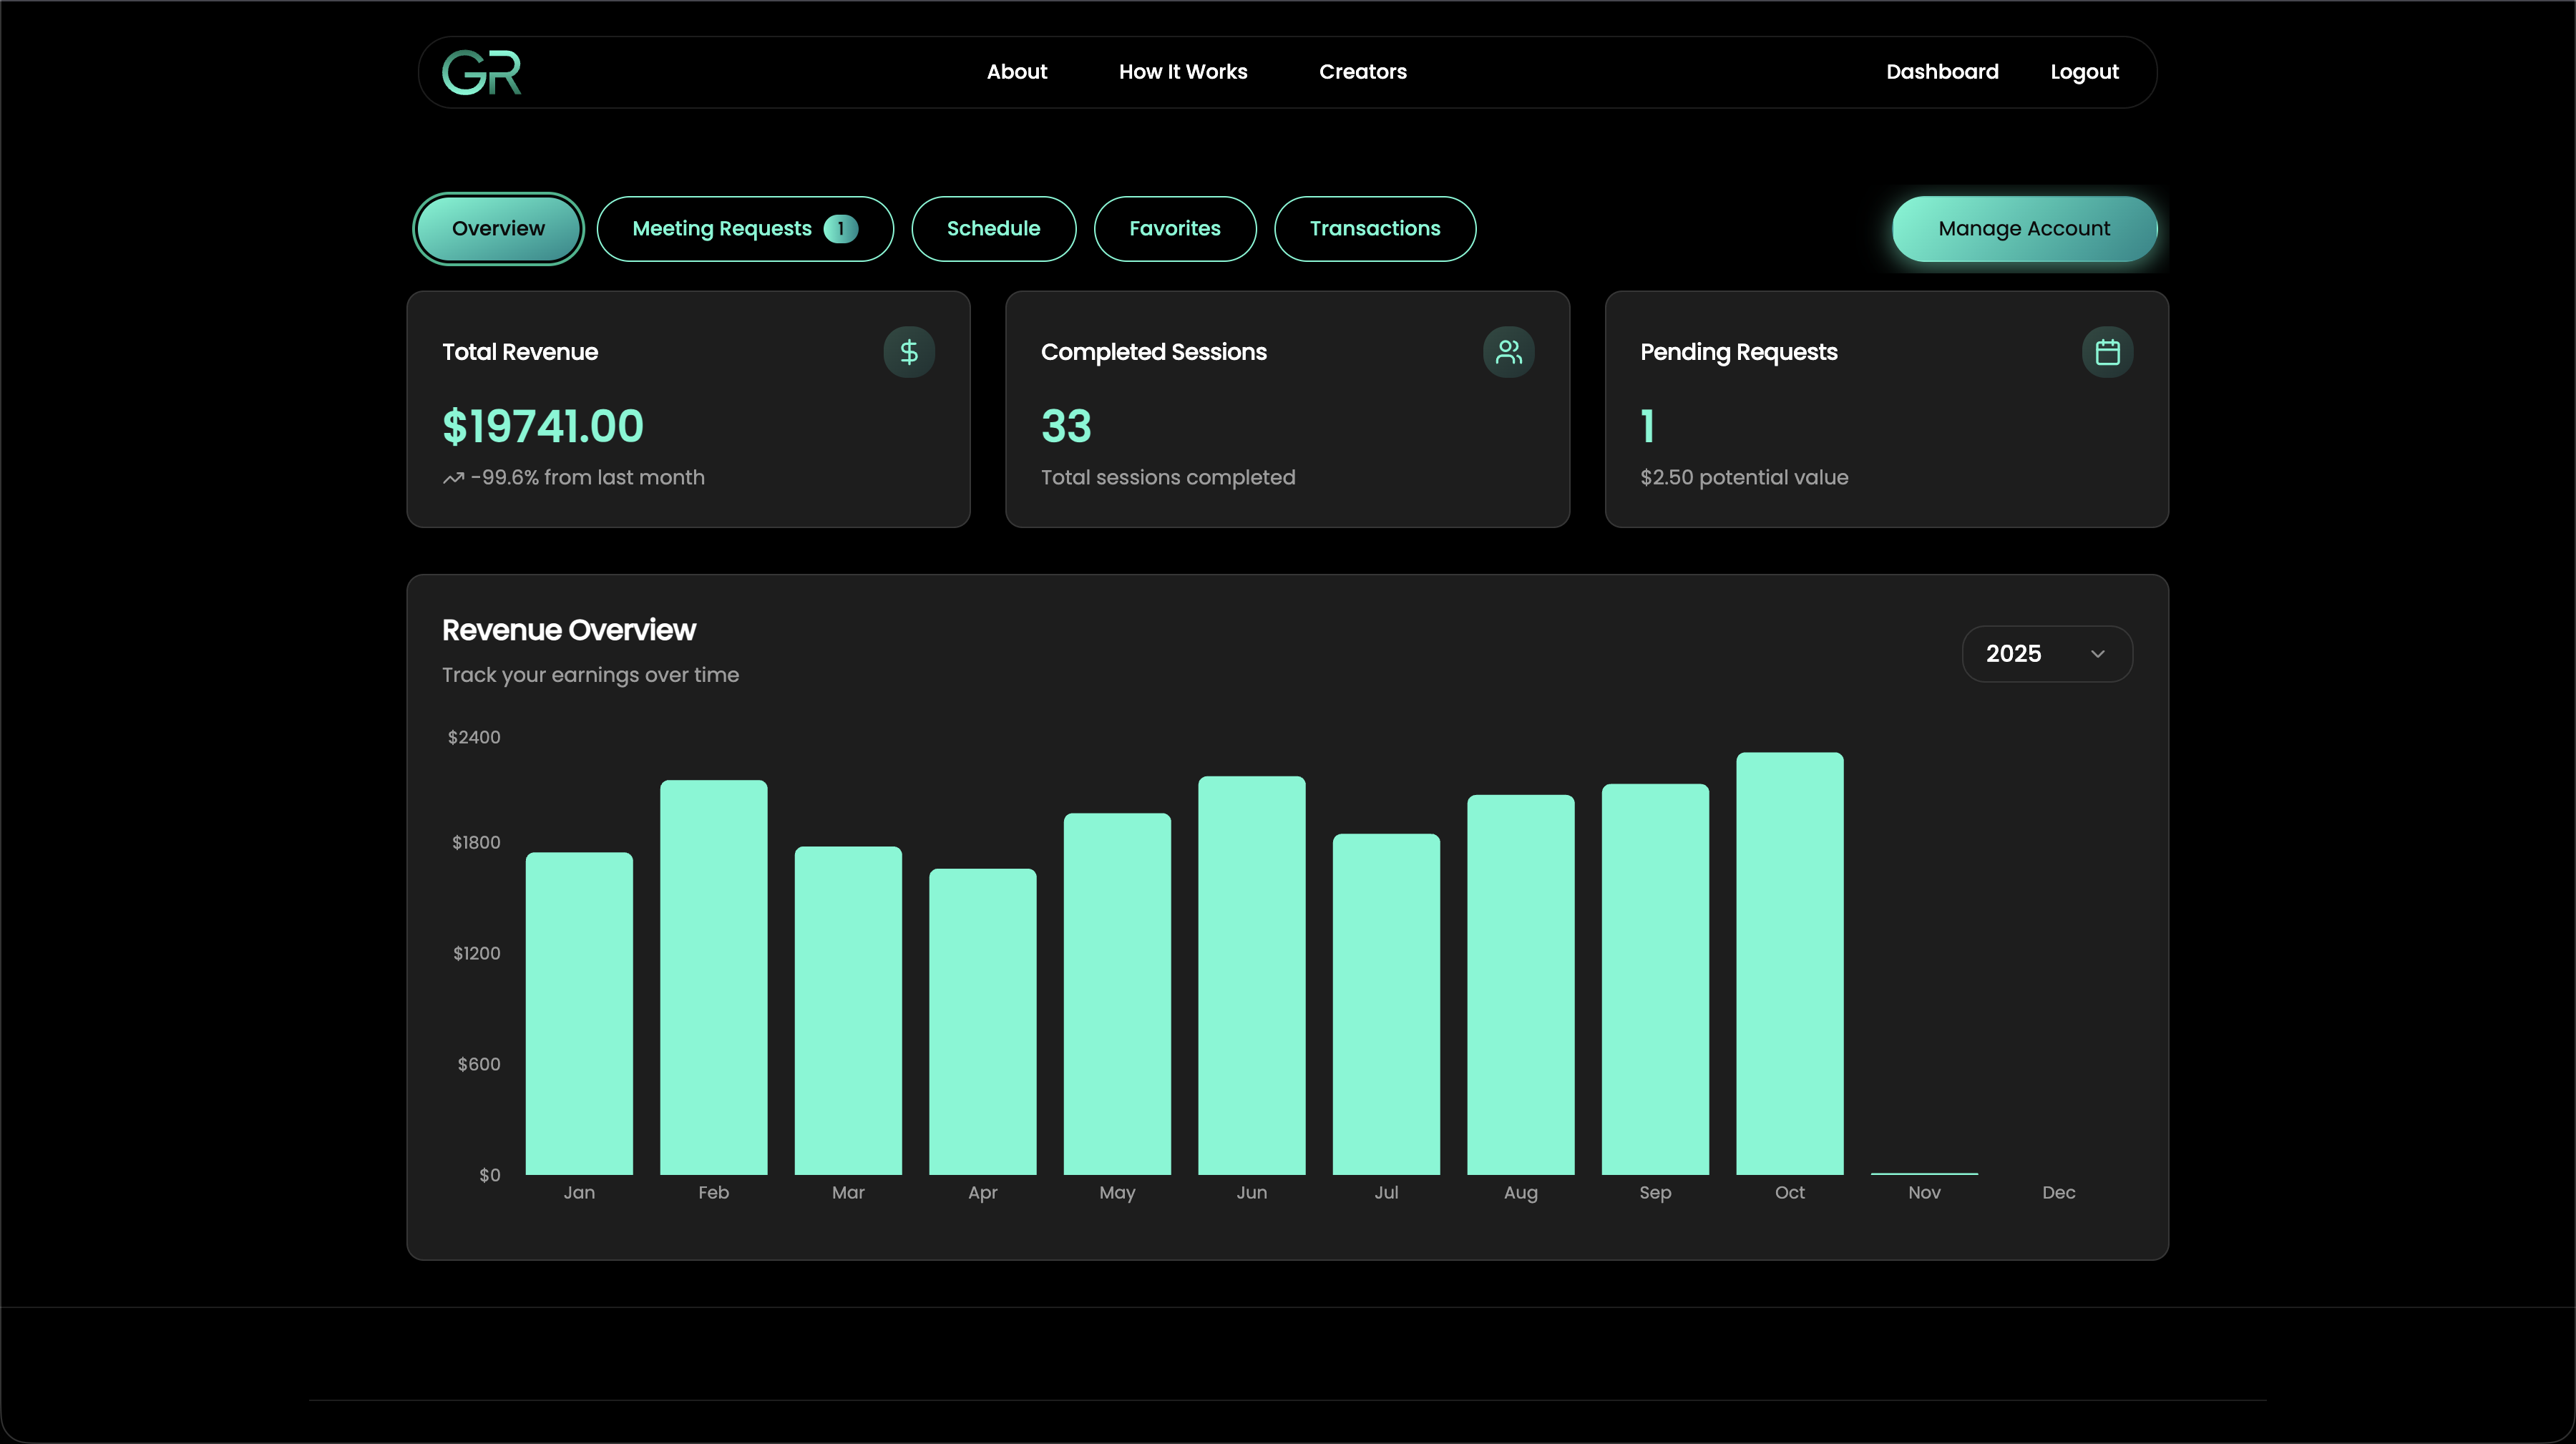
Task: Click the calendar icon on Pending Requests card
Action: (2107, 351)
